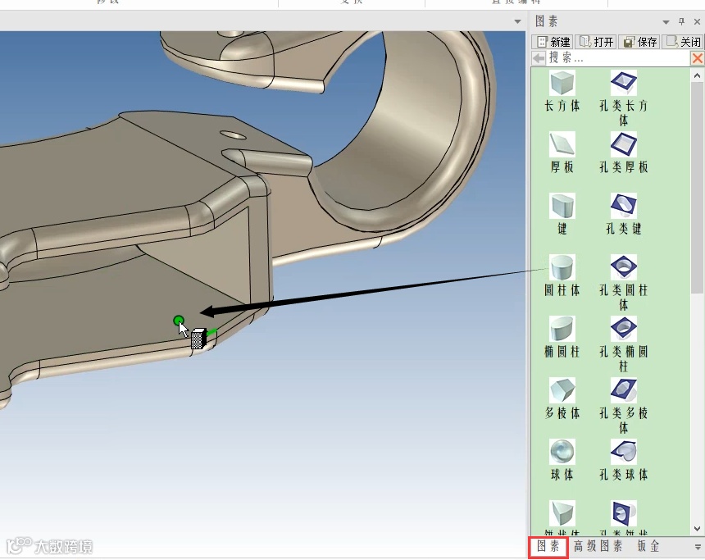Pick the 孔类椭圆柱 hole ellipse cylinder icon
Image resolution: width=705 pixels, height=560 pixels.
[x=623, y=329]
